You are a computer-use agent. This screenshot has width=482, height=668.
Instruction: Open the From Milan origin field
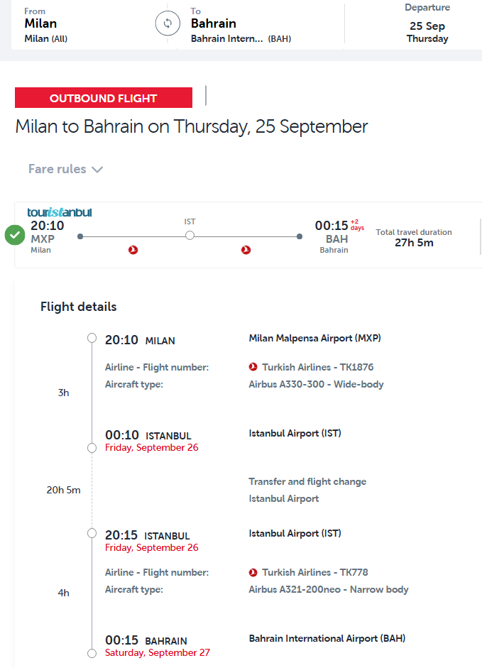[x=78, y=26]
